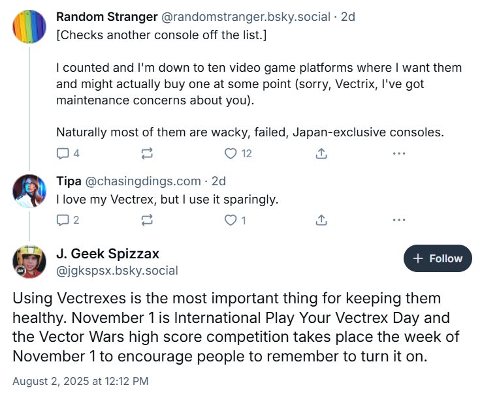Visit the @chasingdings.com handle
This screenshot has height=396, width=482.
142,181
